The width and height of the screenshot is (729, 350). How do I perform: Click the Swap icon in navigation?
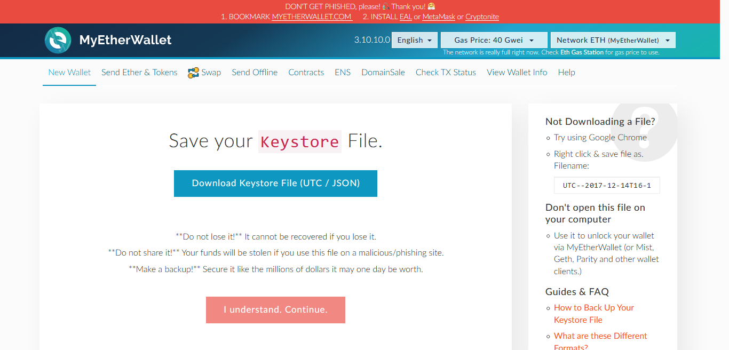(x=193, y=73)
